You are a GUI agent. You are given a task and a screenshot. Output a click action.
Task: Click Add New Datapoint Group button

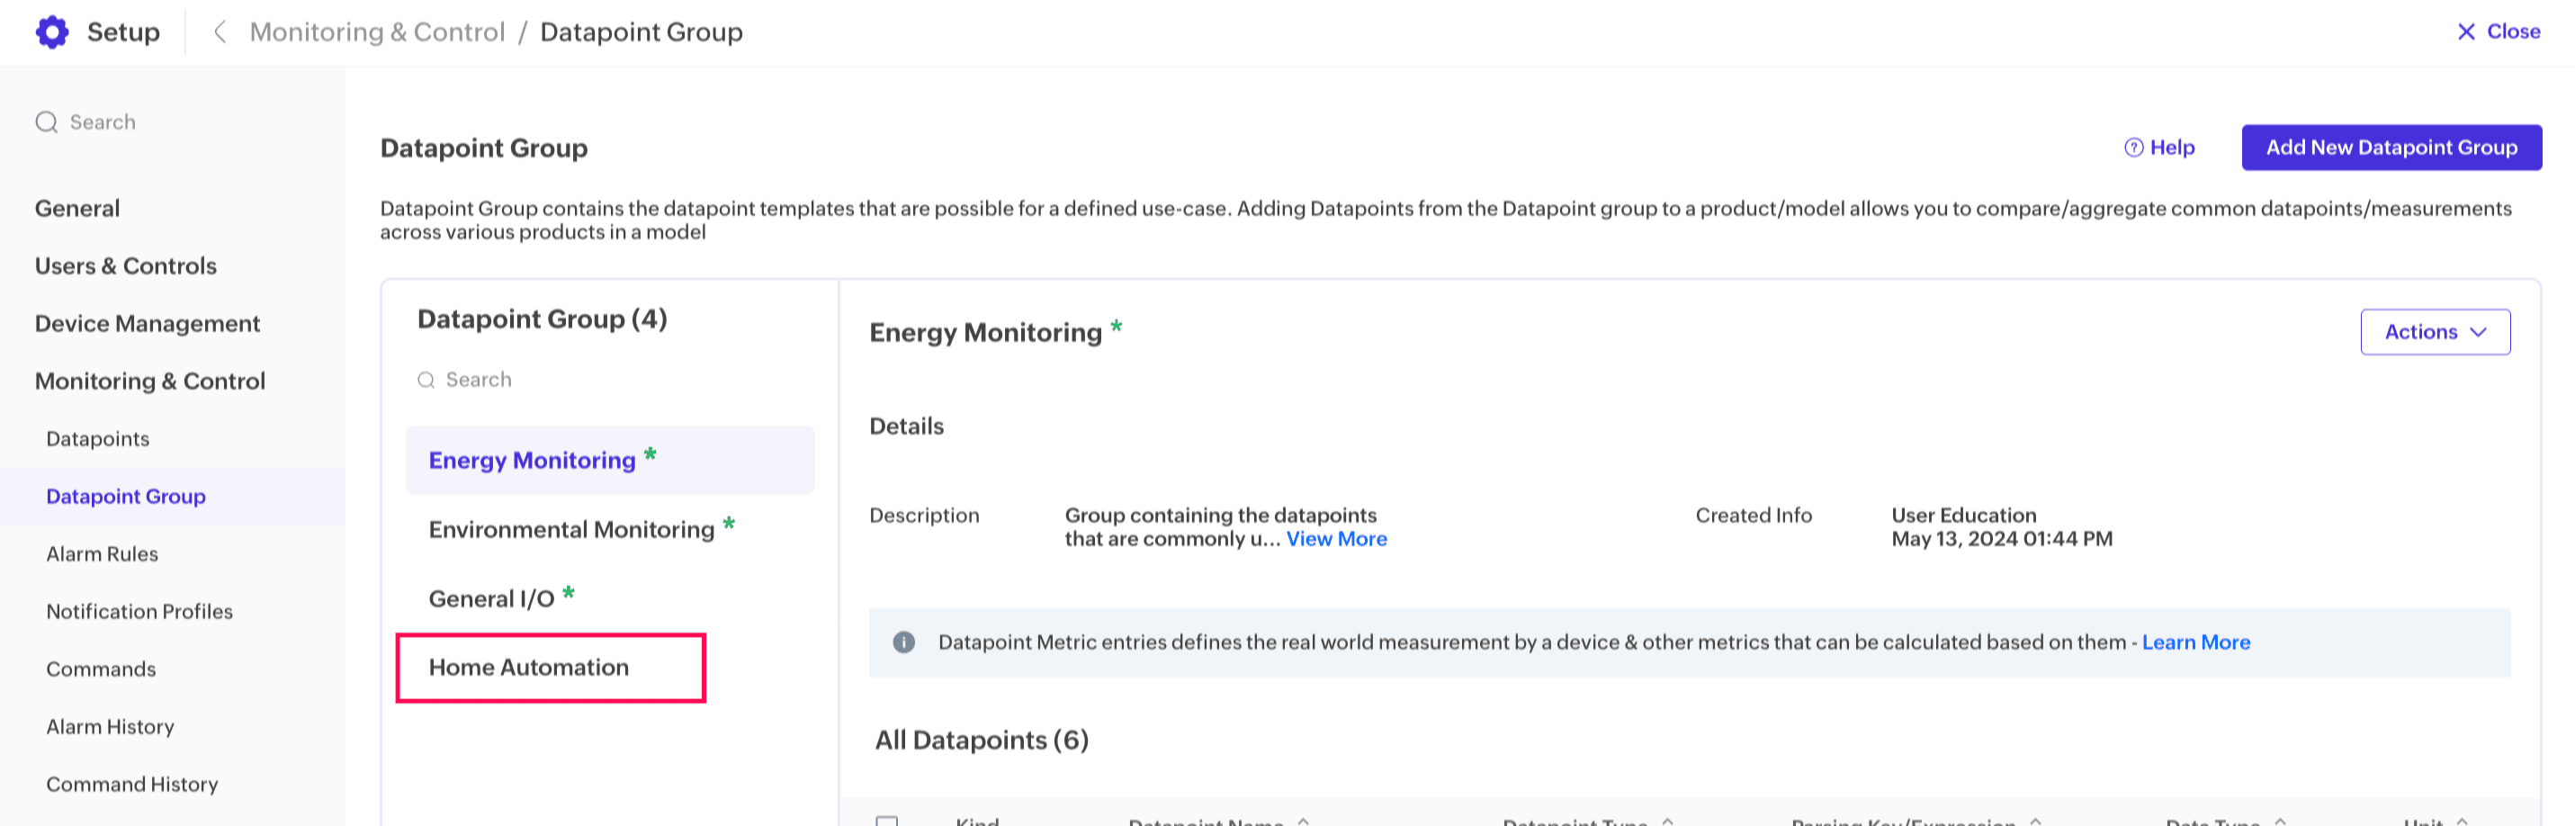click(x=2390, y=148)
